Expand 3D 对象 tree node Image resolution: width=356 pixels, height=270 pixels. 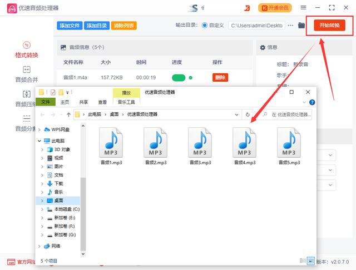(x=42, y=149)
